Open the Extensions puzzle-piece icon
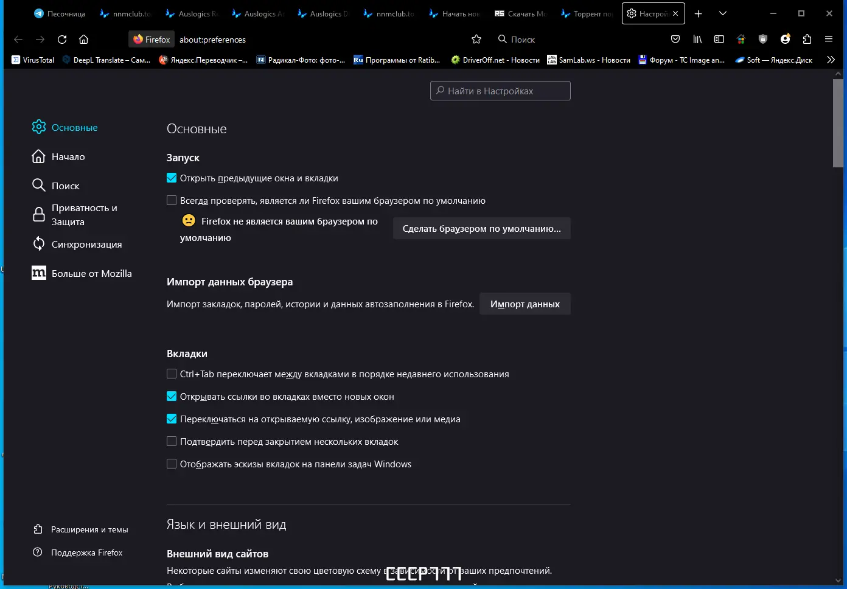Screen dimensions: 847x589 coord(807,39)
